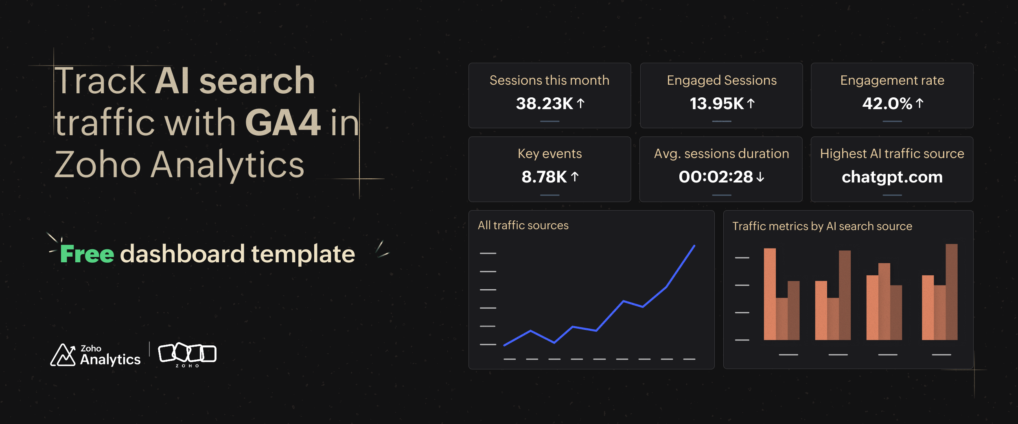Click the 13.95K engaged sessions value
The width and height of the screenshot is (1018, 424).
pos(716,103)
